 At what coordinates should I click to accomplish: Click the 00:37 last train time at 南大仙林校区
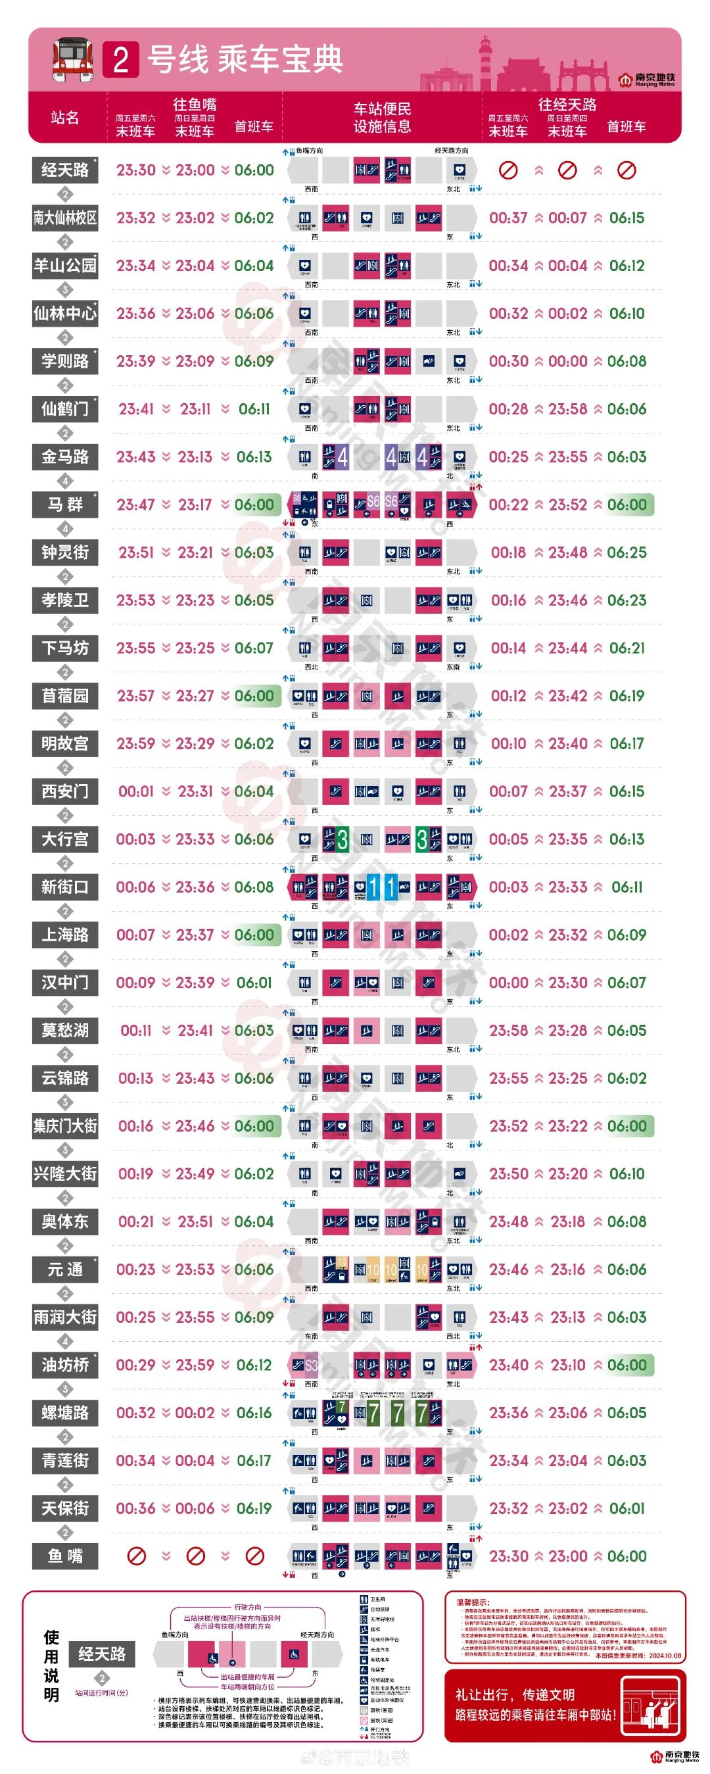click(508, 218)
